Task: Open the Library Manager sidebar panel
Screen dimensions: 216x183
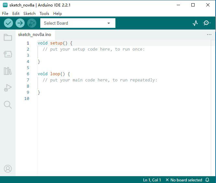Action: pos(8,71)
